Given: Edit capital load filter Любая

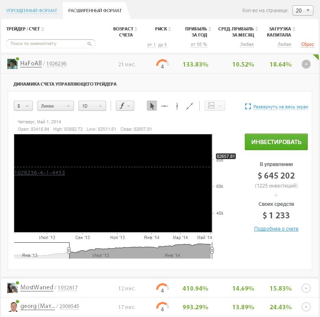Looking at the screenshot, I should [x=284, y=44].
